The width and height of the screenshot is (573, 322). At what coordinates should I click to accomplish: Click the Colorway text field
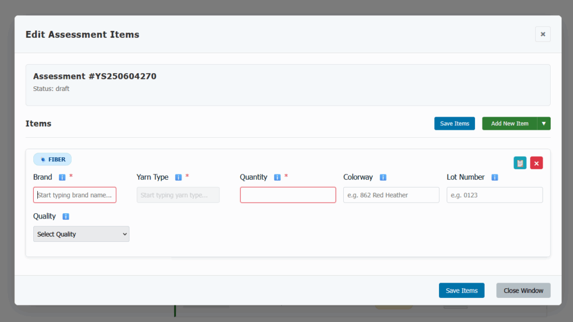coord(391,195)
